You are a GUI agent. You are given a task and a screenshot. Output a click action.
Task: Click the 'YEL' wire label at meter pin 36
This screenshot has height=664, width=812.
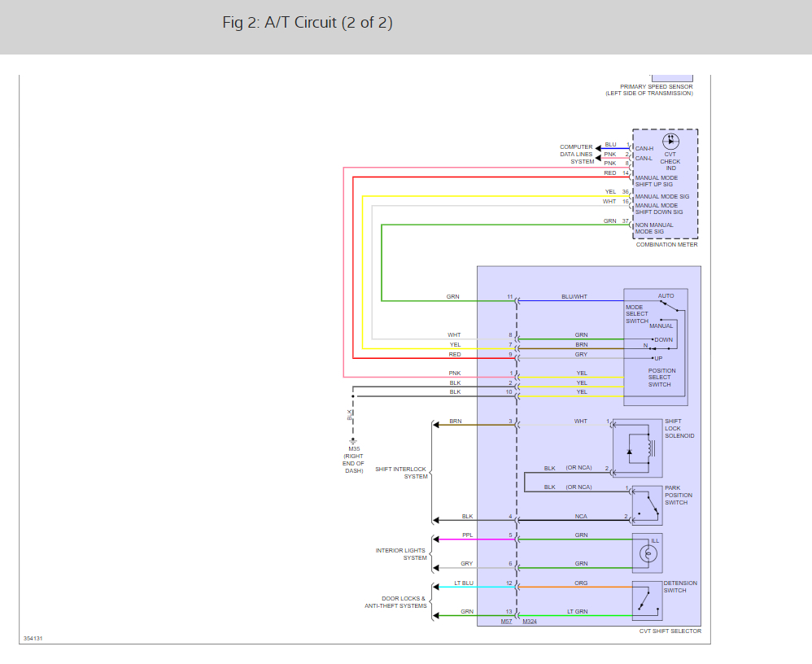pos(610,192)
